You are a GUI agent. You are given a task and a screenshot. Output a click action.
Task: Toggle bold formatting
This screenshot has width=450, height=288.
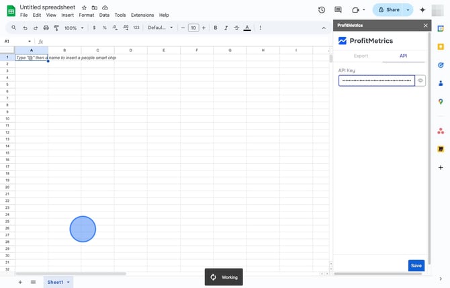215,28
